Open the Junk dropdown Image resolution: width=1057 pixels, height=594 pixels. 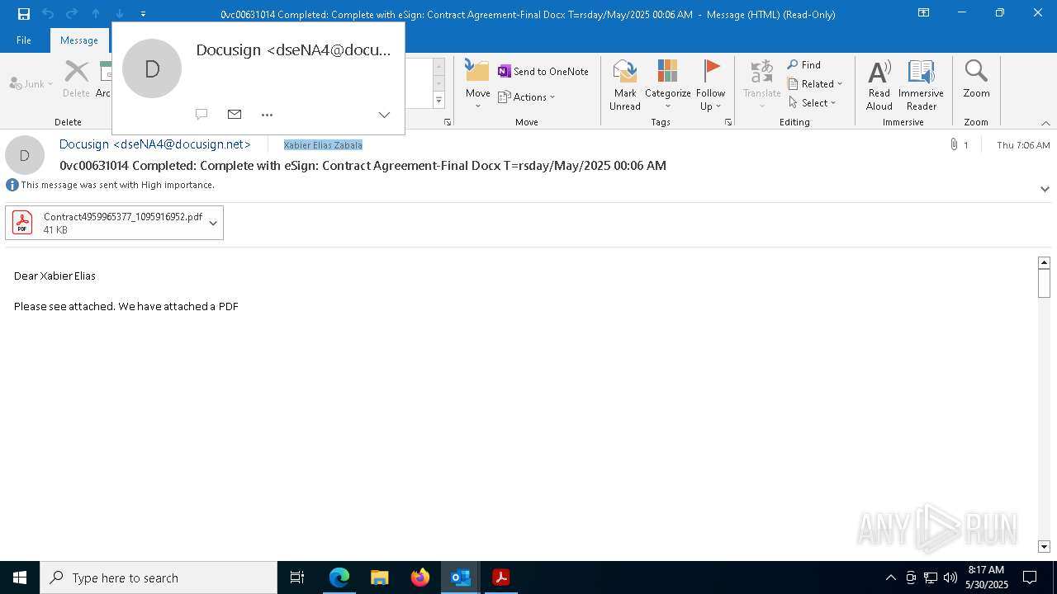pos(31,83)
